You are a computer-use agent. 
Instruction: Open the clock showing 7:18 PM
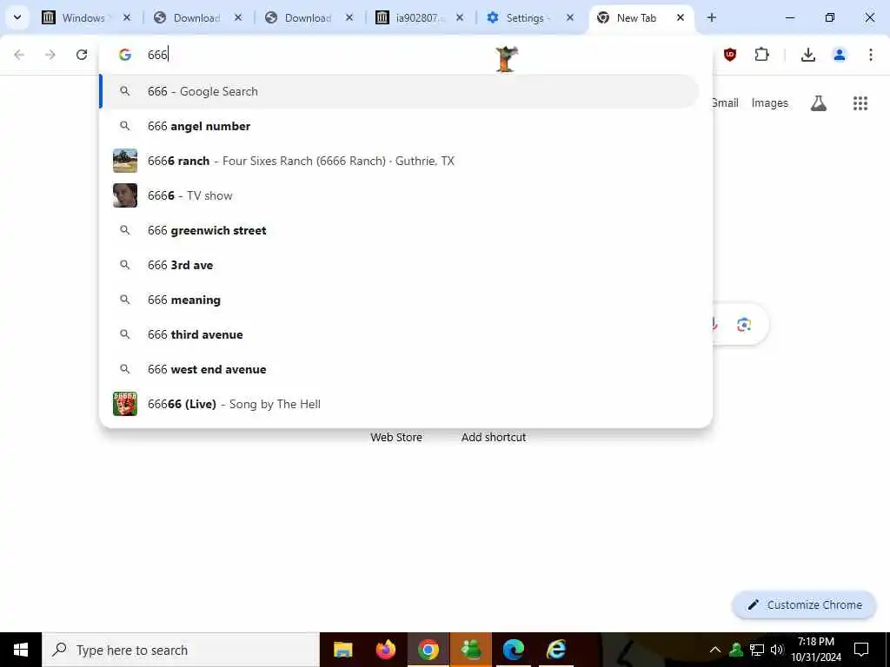coord(815,650)
